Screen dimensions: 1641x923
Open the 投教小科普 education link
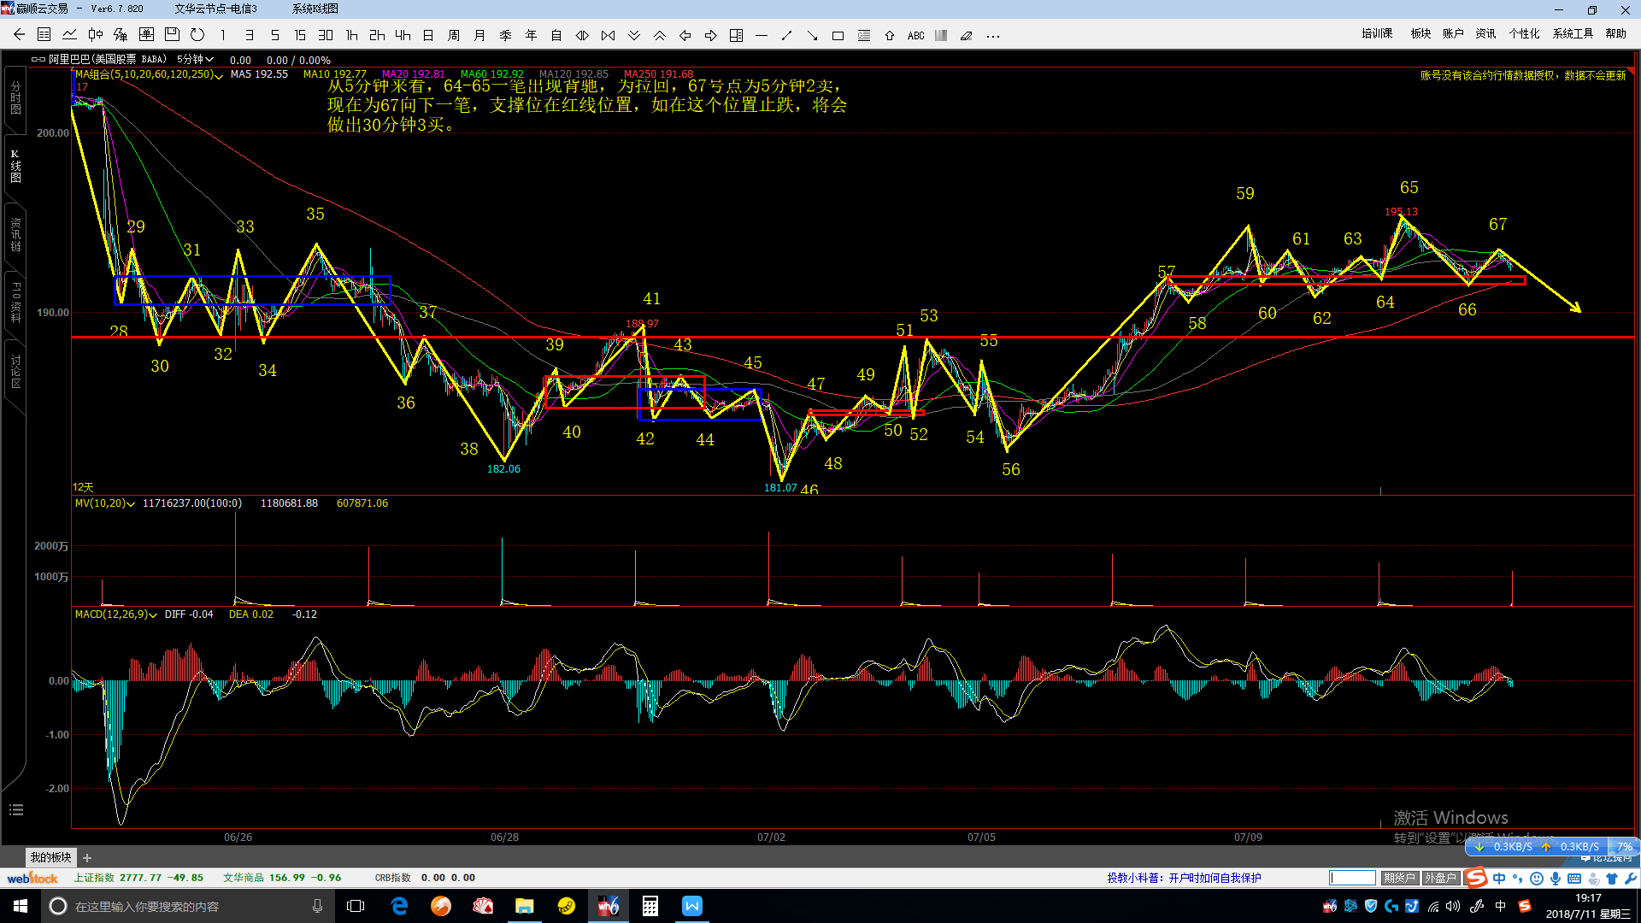(1184, 878)
